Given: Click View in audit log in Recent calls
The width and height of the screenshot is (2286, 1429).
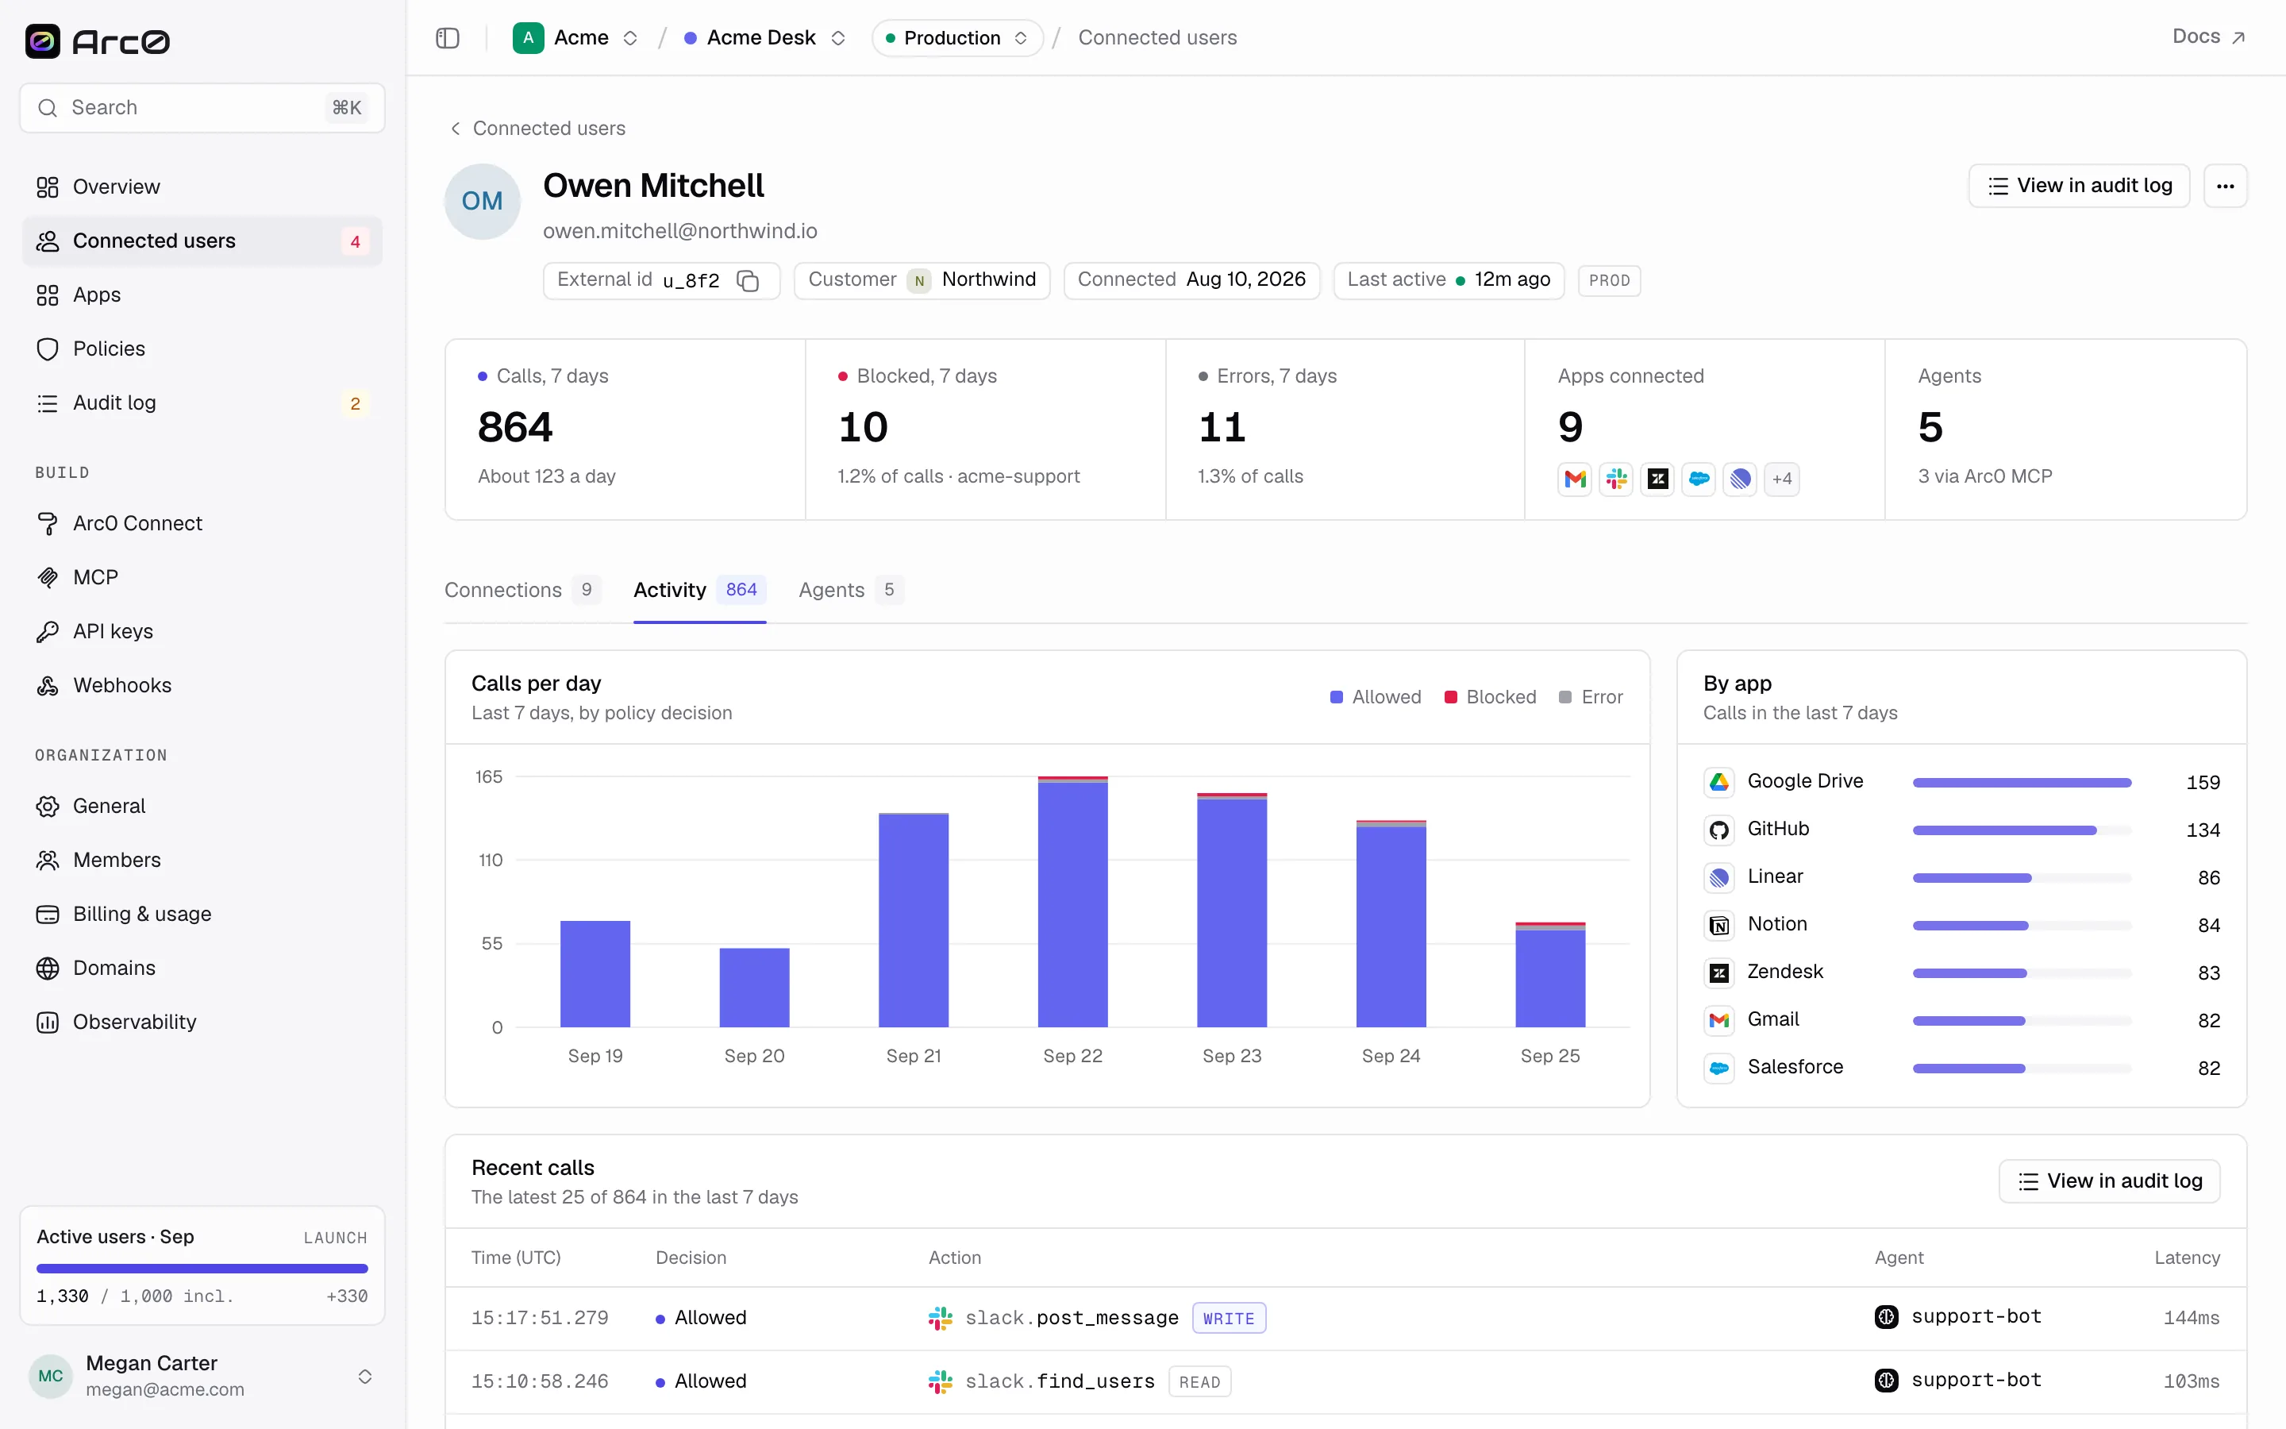Looking at the screenshot, I should click(2108, 1181).
